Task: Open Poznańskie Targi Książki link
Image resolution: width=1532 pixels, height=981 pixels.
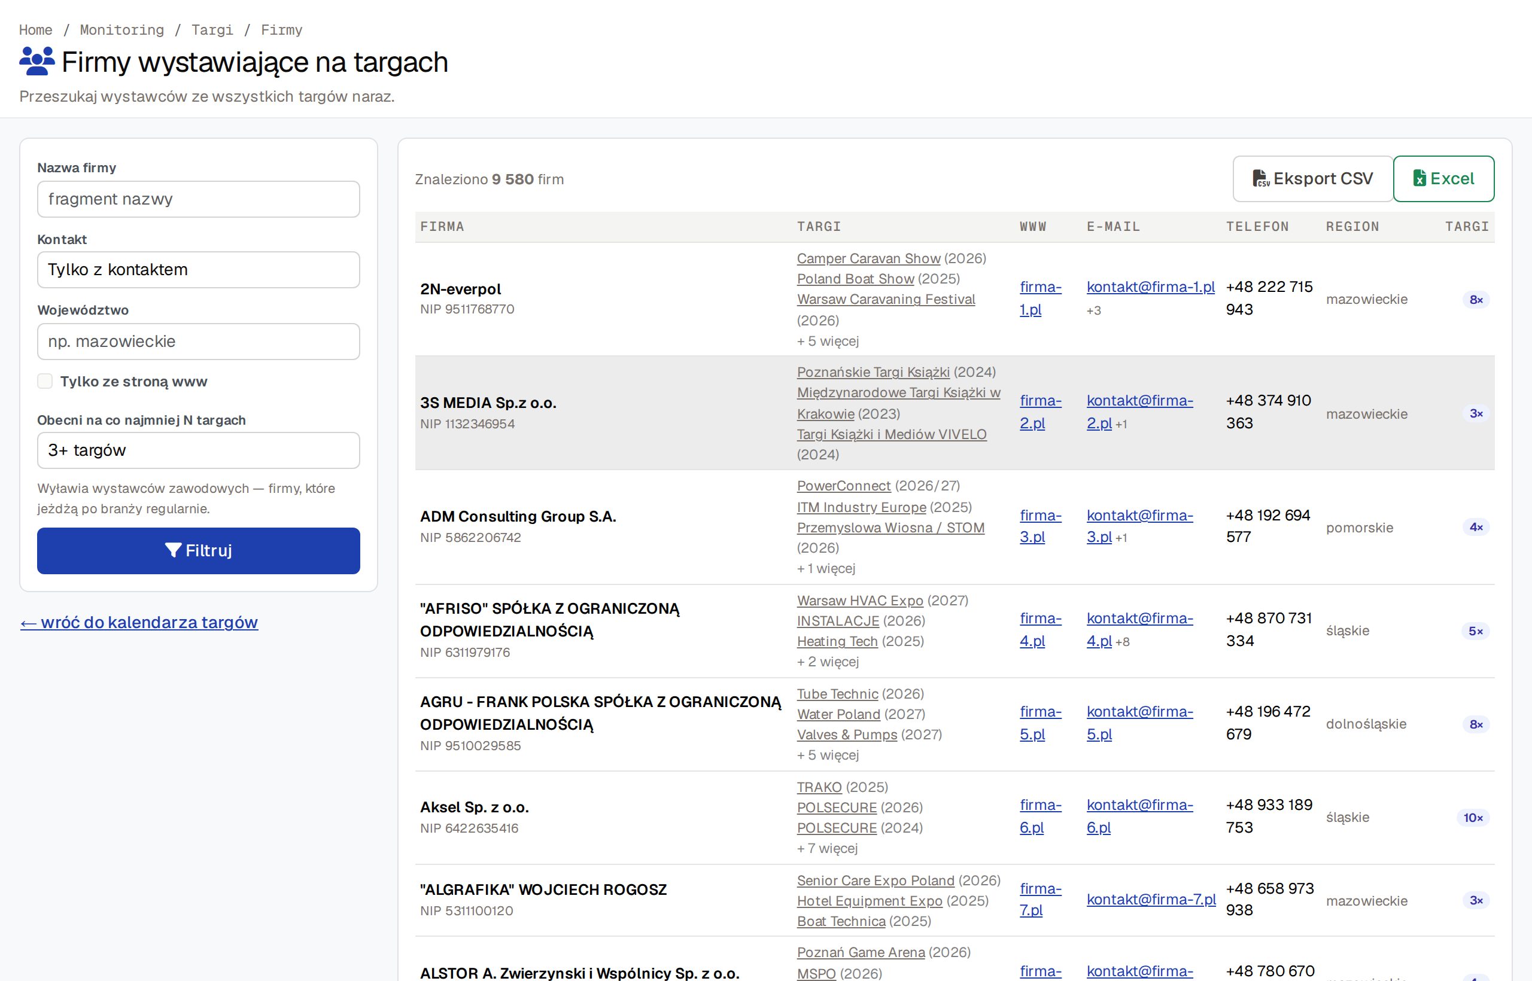Action: (873, 372)
